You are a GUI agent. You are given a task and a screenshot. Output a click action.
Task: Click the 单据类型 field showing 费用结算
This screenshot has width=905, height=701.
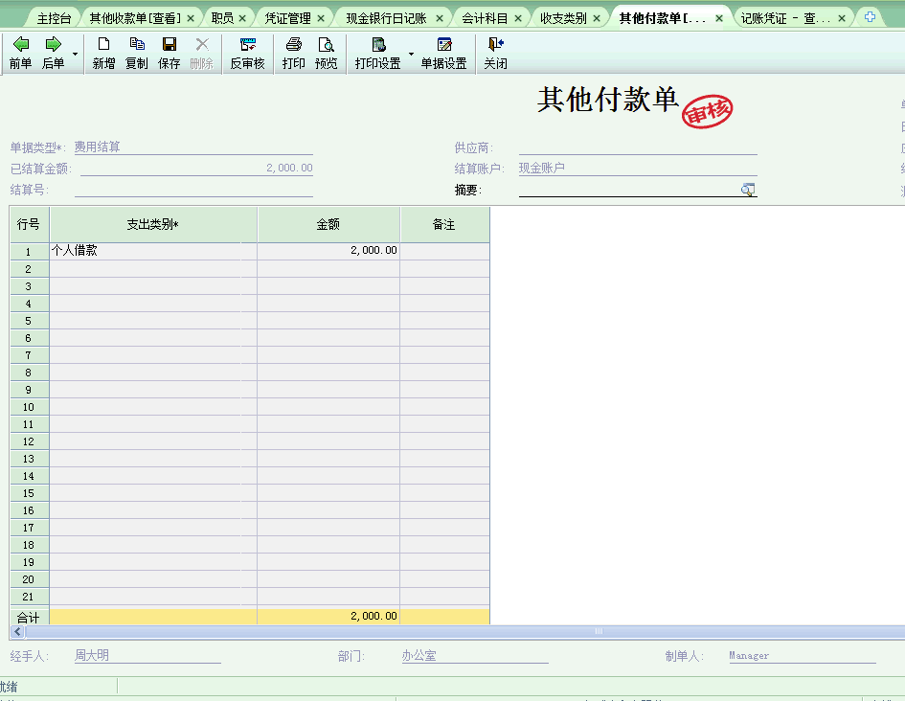tap(193, 147)
